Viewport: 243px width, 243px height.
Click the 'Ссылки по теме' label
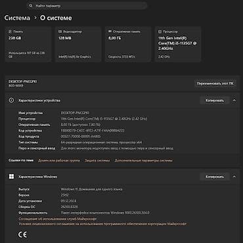click(21, 160)
